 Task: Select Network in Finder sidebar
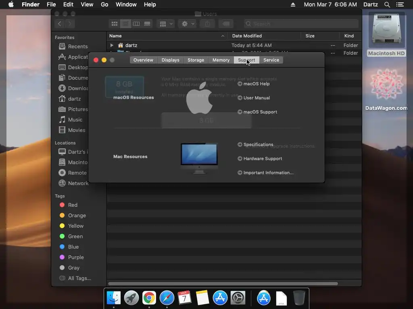(x=73, y=183)
